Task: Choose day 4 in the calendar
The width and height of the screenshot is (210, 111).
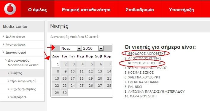Action: 80,64
